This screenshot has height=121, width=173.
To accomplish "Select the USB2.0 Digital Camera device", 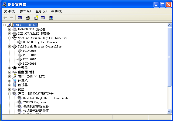I will click(x=40, y=42).
